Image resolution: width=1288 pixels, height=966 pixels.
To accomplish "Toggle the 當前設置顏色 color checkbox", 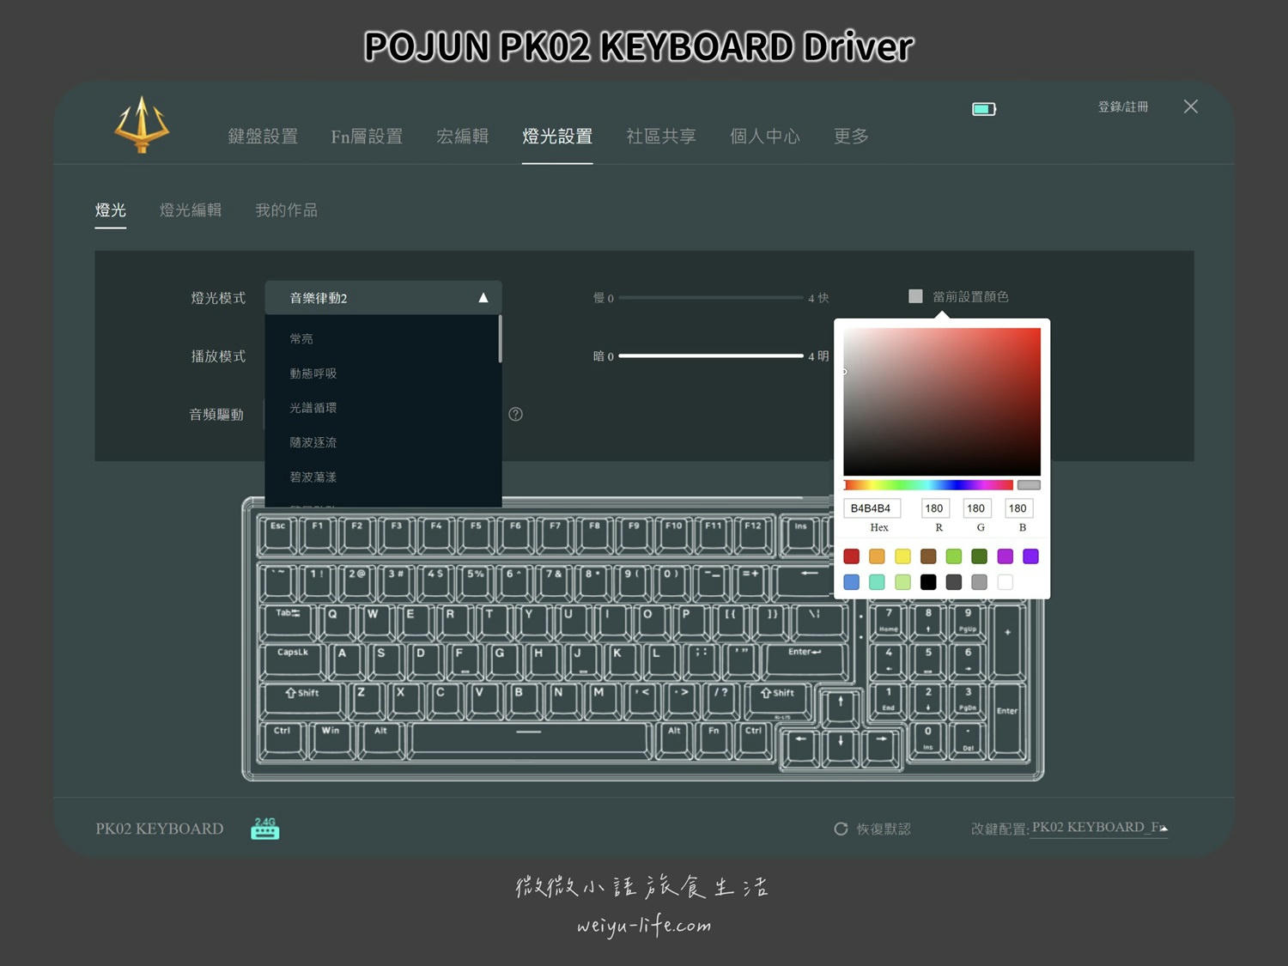I will pyautogui.click(x=915, y=296).
